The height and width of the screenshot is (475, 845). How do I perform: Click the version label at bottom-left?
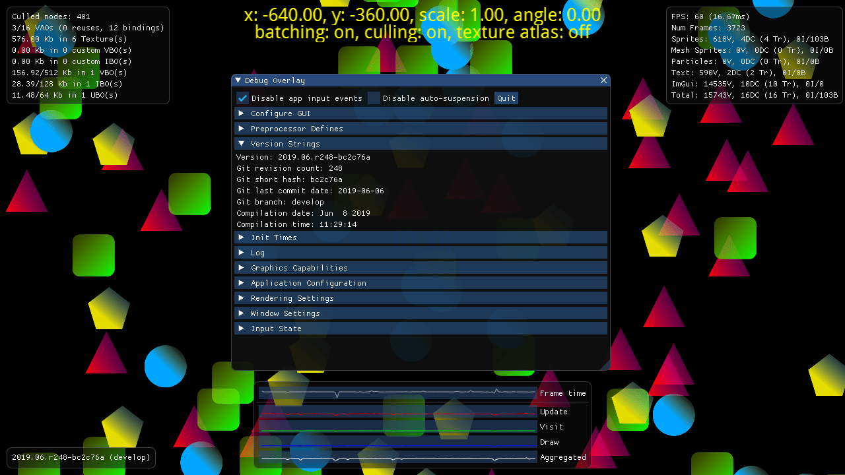coord(81,457)
